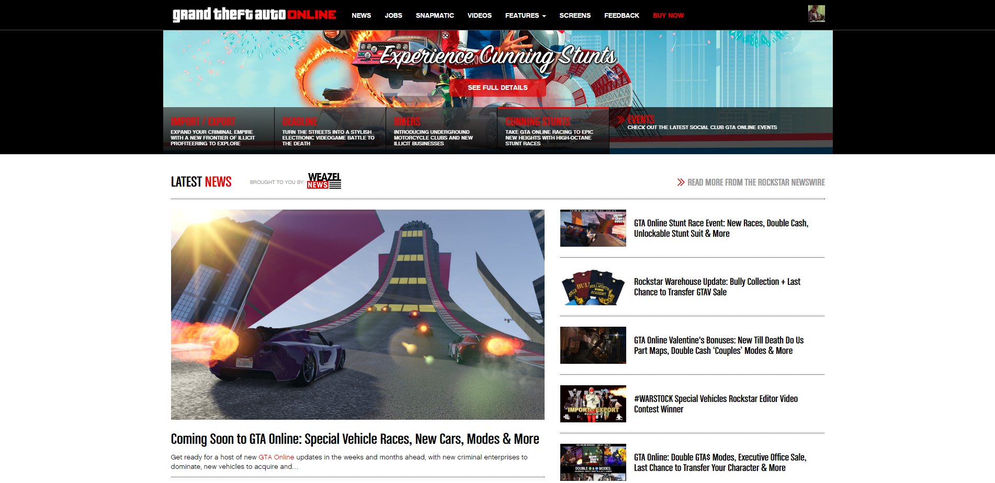Open the featured stunt race image
The width and height of the screenshot is (995, 483).
(357, 315)
